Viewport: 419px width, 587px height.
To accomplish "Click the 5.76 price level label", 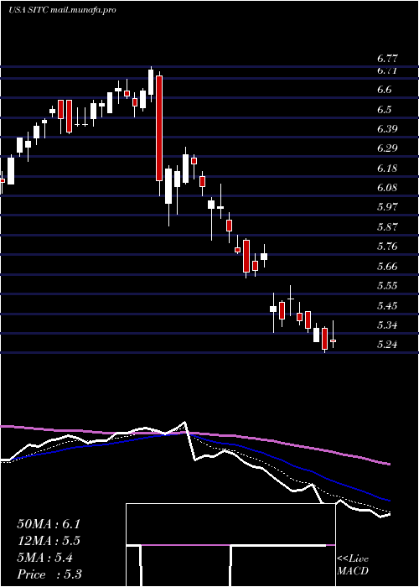I will (387, 247).
